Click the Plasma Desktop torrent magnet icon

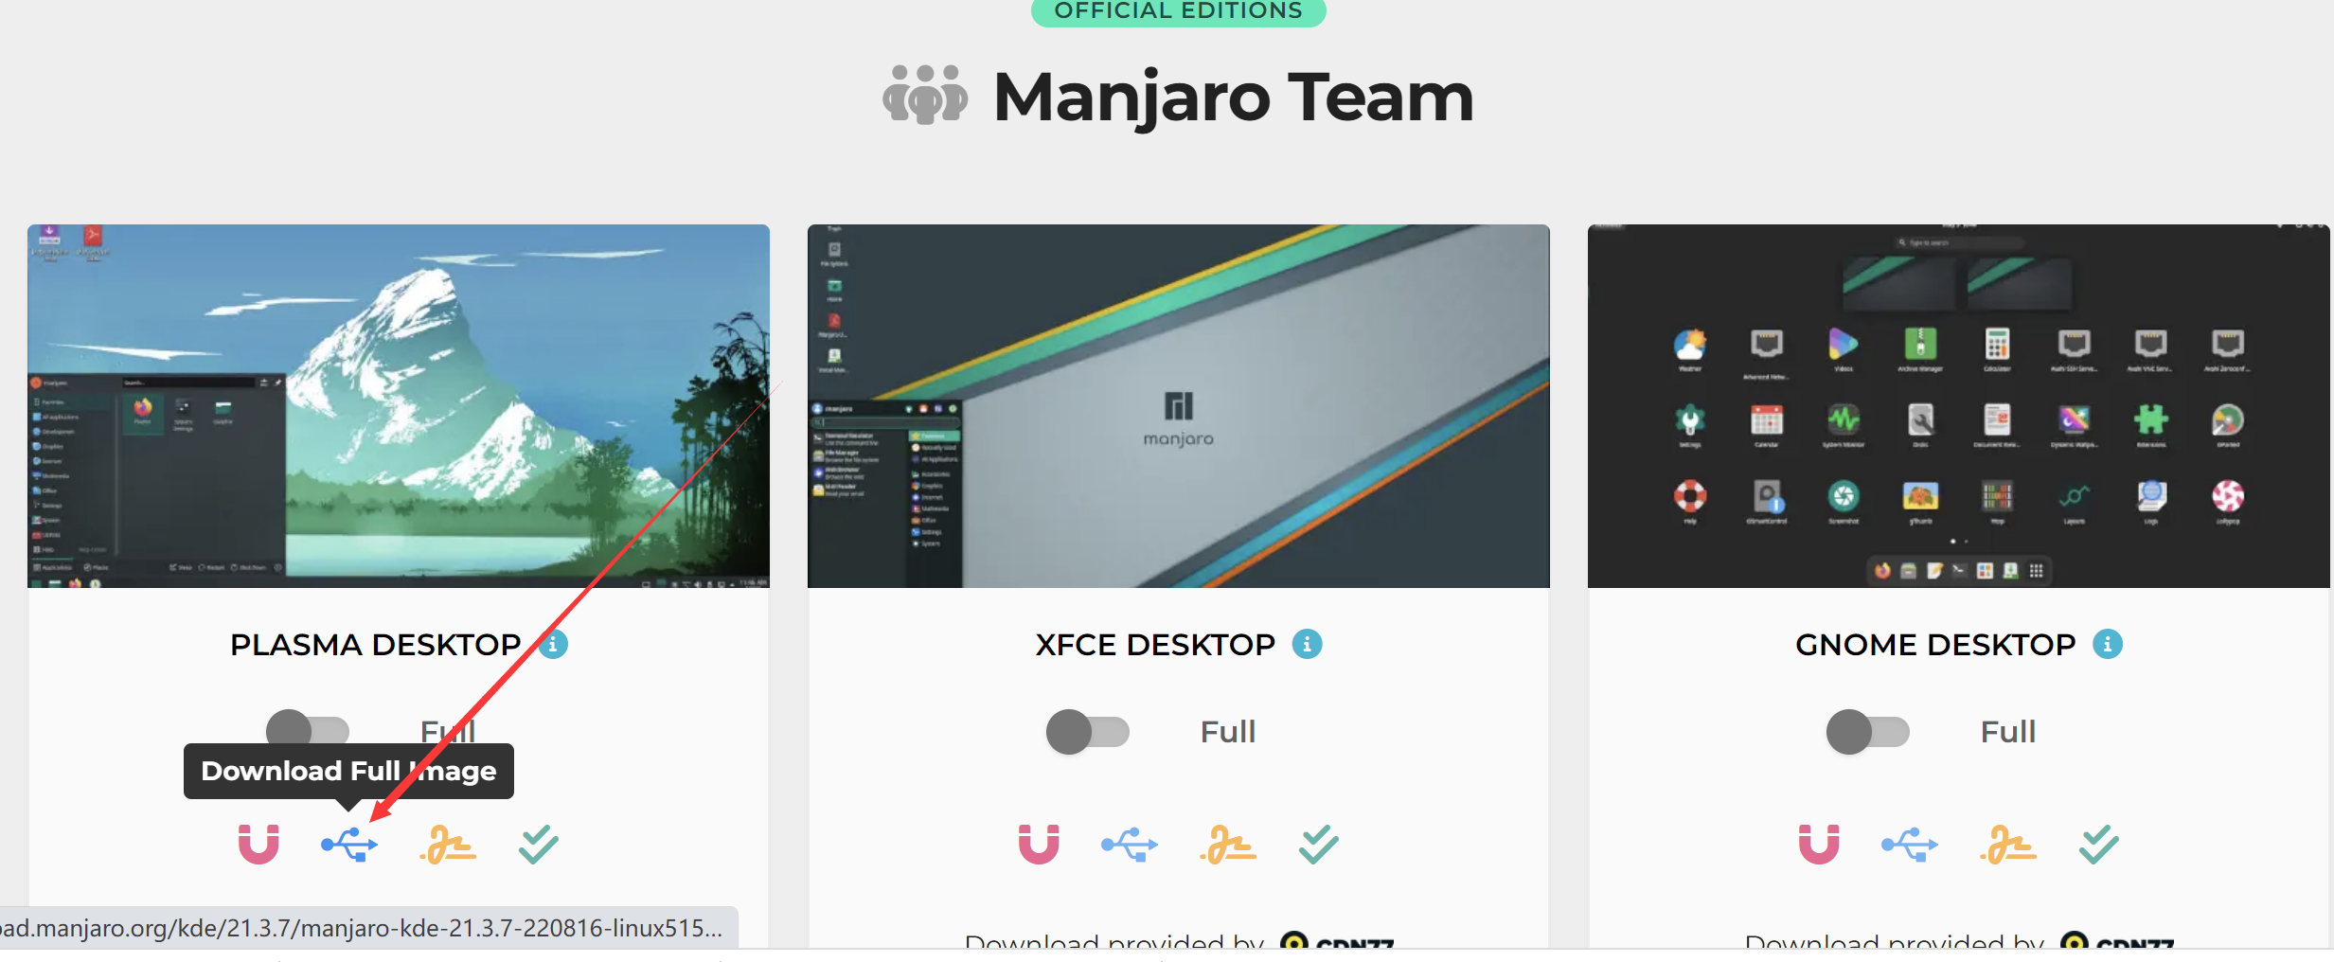(258, 845)
